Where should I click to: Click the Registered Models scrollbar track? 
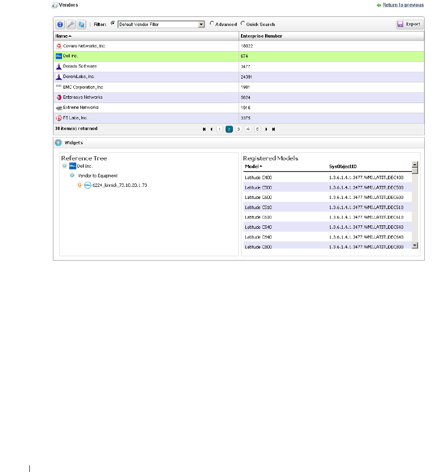pos(415,208)
